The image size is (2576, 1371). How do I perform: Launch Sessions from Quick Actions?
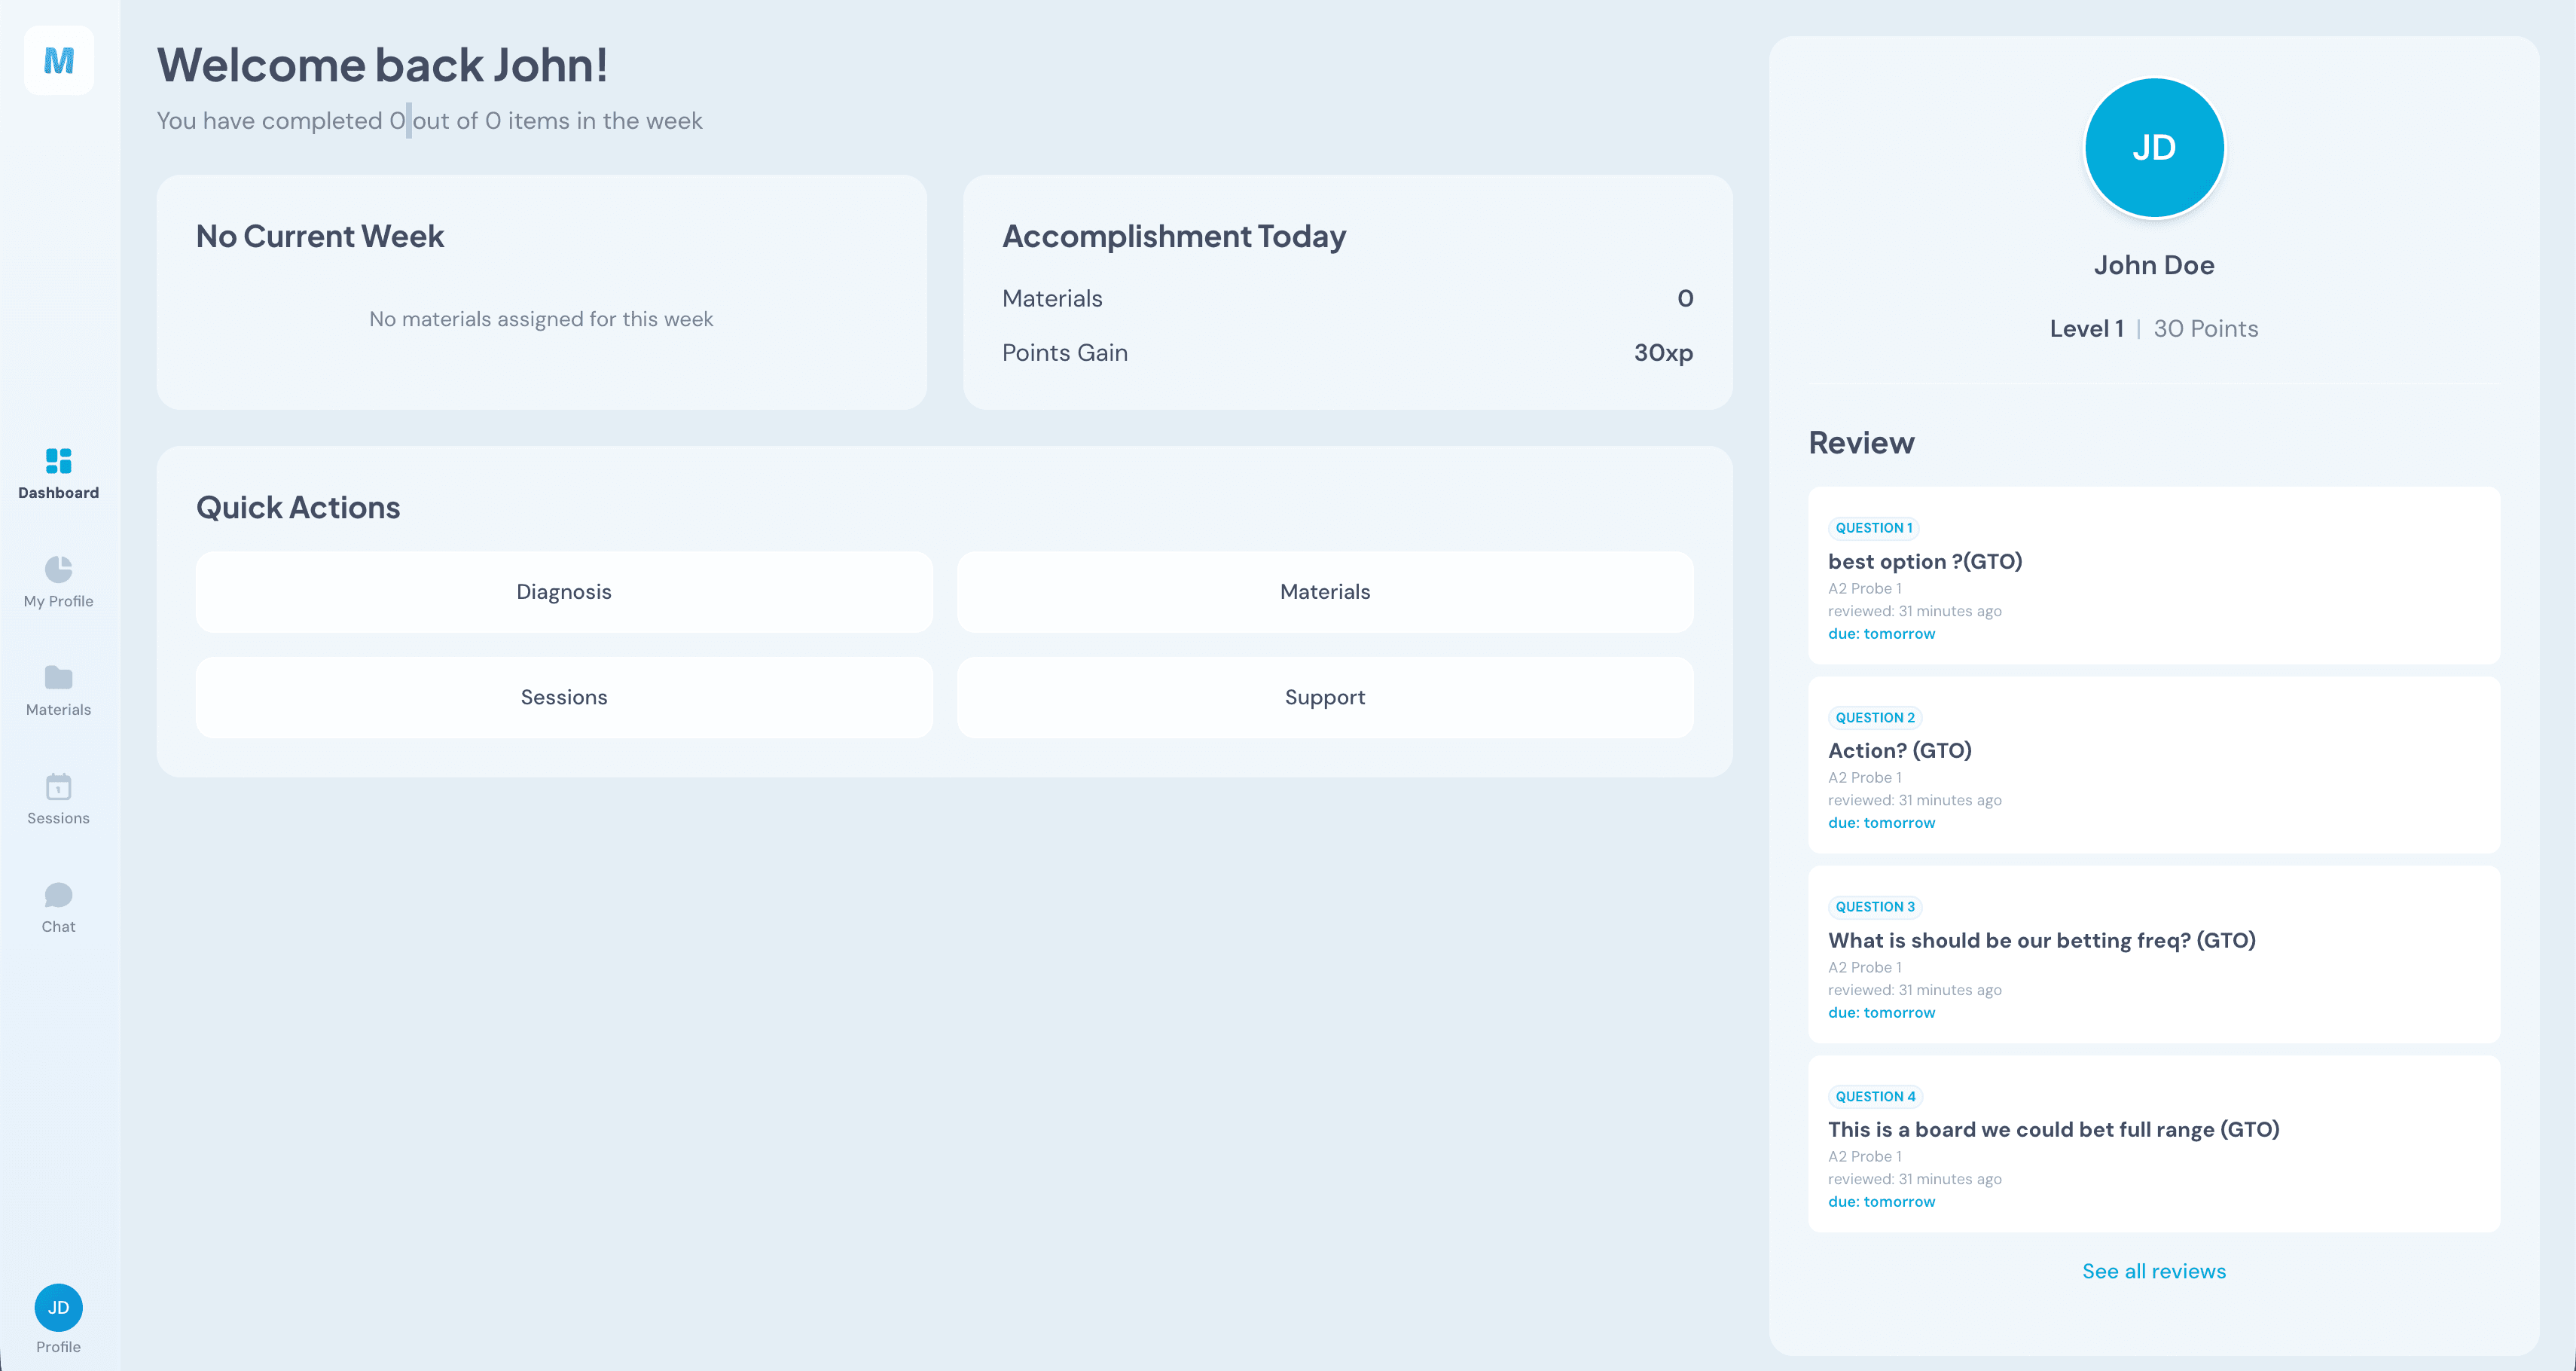(564, 697)
